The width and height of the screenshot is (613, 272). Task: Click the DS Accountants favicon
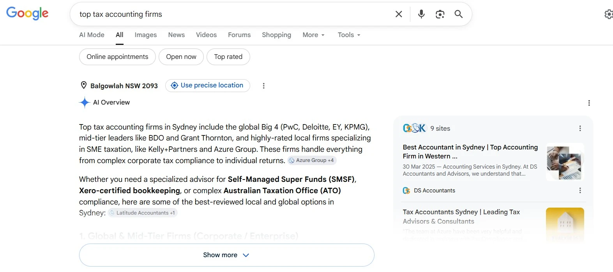pos(406,190)
